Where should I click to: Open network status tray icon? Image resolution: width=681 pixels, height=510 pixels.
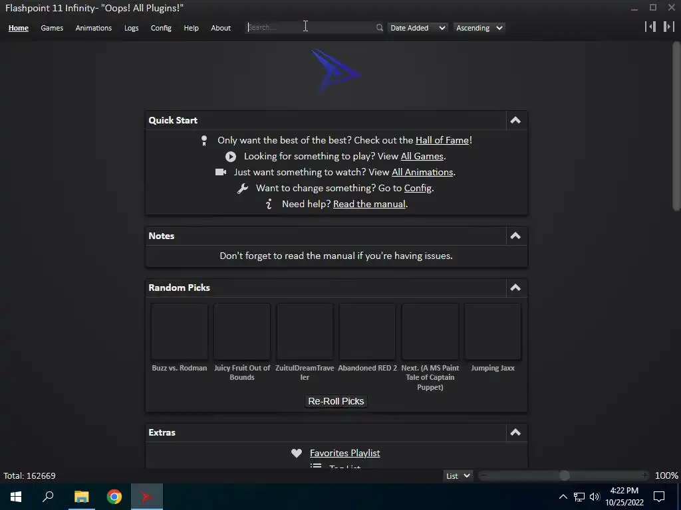coord(579,497)
